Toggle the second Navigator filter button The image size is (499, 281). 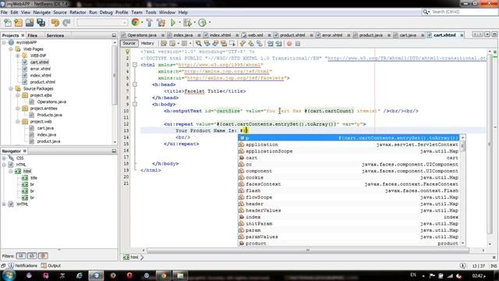[32, 255]
